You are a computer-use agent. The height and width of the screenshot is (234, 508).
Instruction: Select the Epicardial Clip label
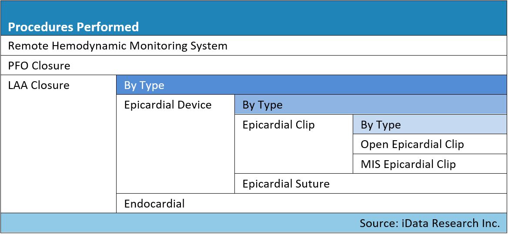(279, 125)
